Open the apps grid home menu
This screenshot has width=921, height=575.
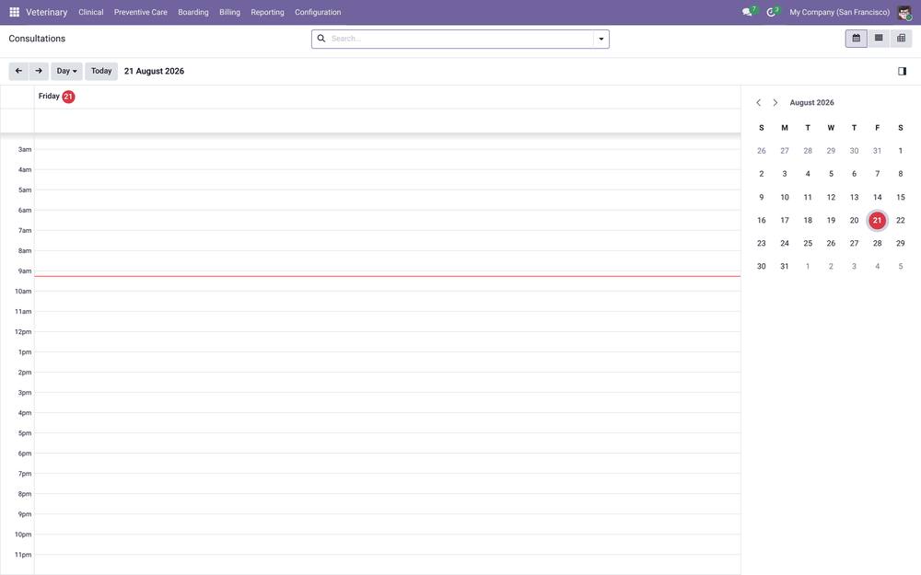point(14,12)
